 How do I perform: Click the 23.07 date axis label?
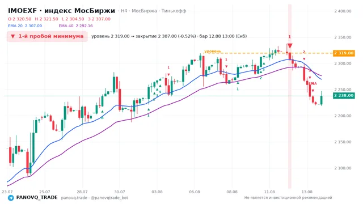coord(7,192)
